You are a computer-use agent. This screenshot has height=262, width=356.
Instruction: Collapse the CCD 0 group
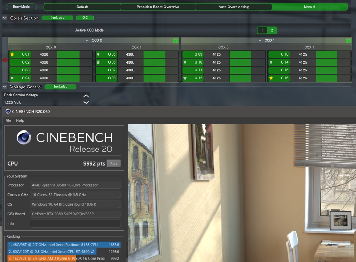(87, 40)
